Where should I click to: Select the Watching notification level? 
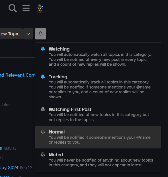click(98, 56)
